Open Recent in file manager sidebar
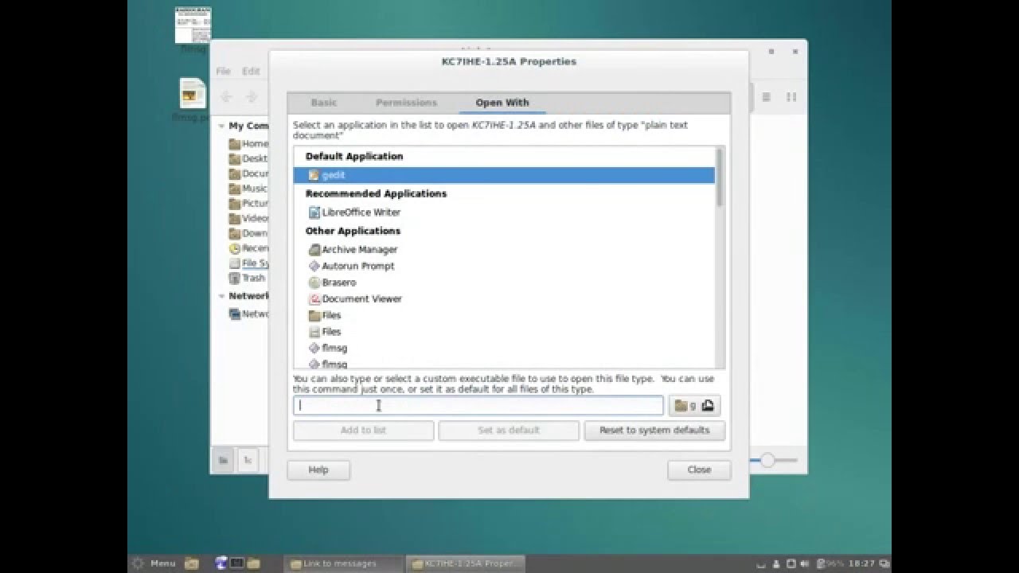1019x573 pixels. (x=248, y=248)
